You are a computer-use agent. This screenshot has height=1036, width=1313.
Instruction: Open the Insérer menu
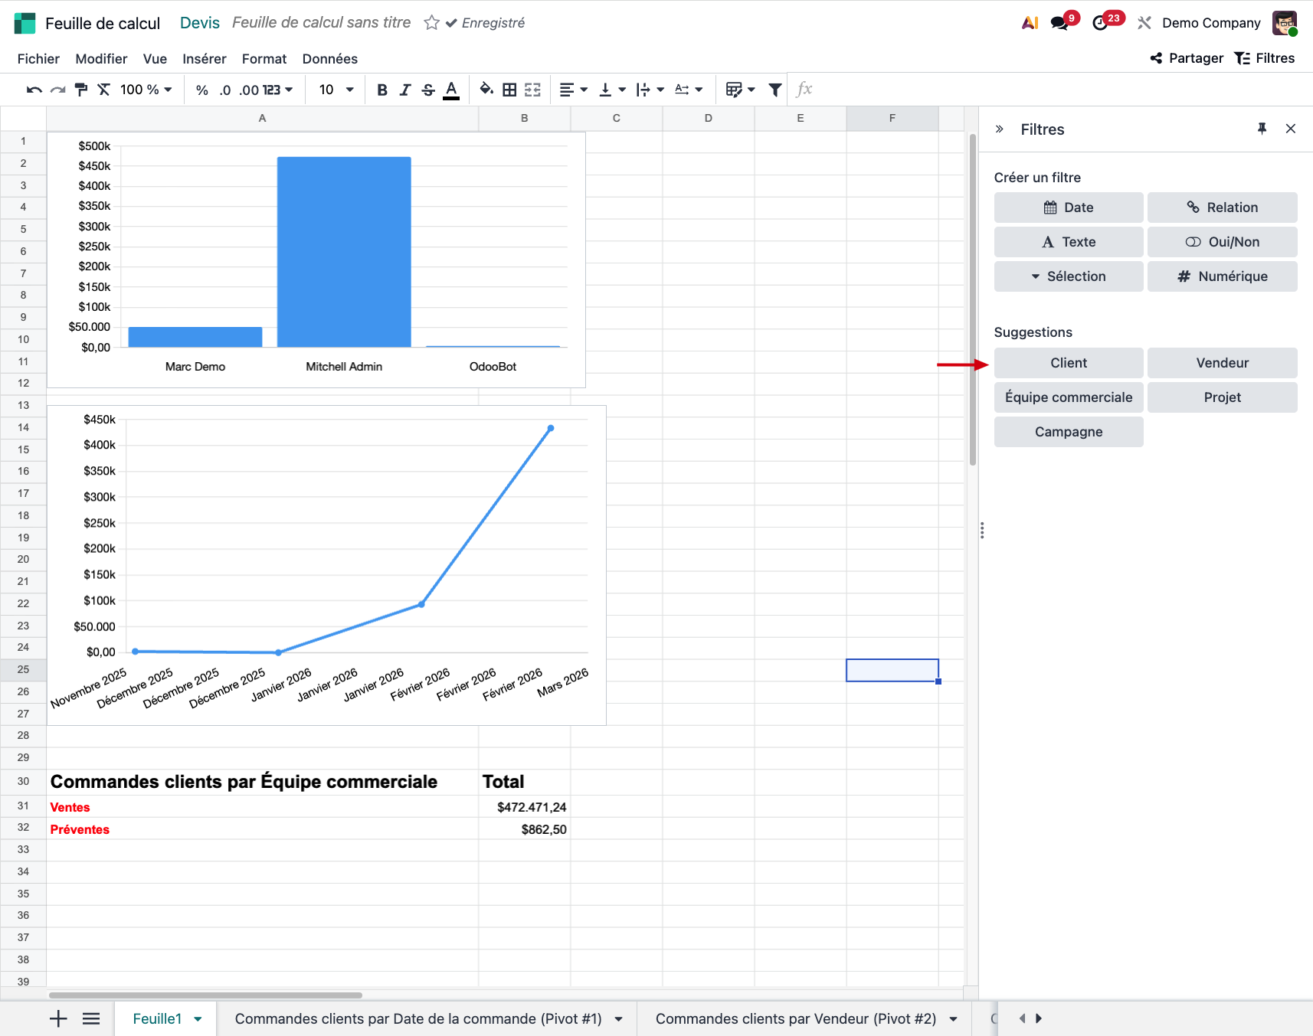point(204,59)
